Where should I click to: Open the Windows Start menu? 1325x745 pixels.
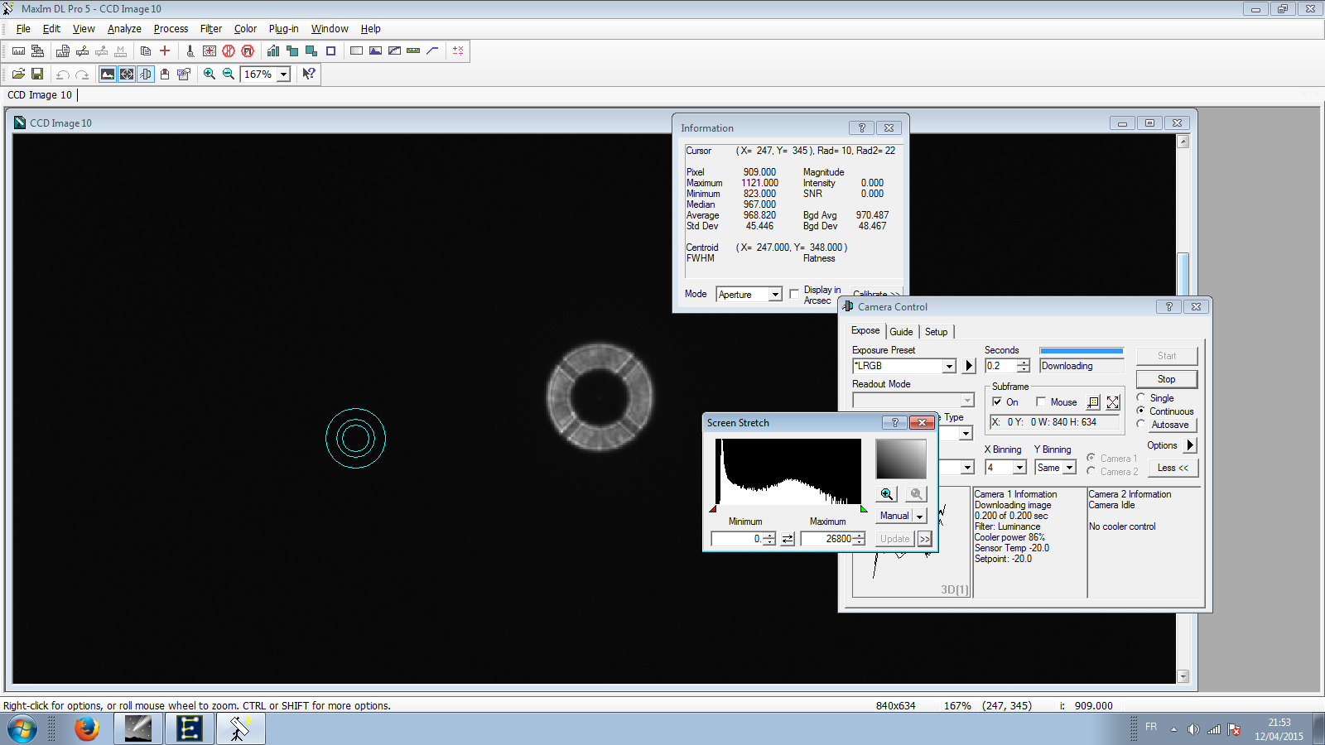click(22, 729)
